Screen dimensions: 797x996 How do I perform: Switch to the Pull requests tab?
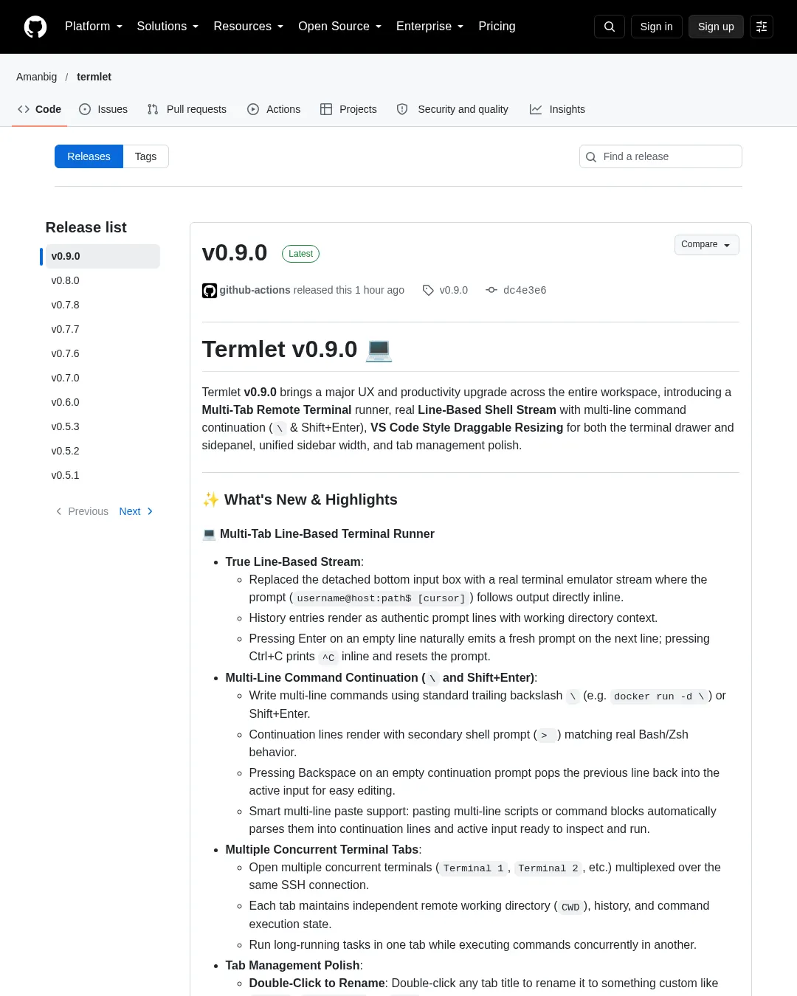click(187, 109)
